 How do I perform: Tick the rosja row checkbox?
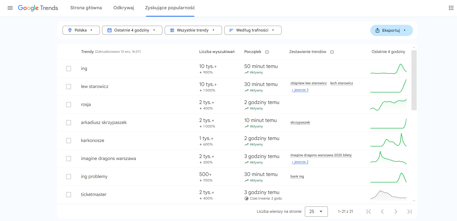point(69,104)
